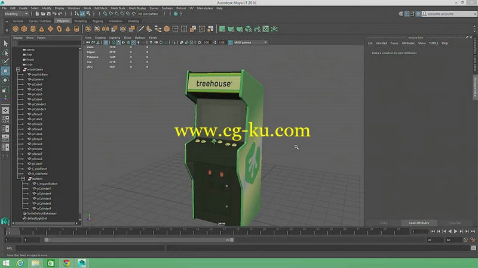
Task: Toggle snap to grids magnet icon
Action: (x=105, y=14)
